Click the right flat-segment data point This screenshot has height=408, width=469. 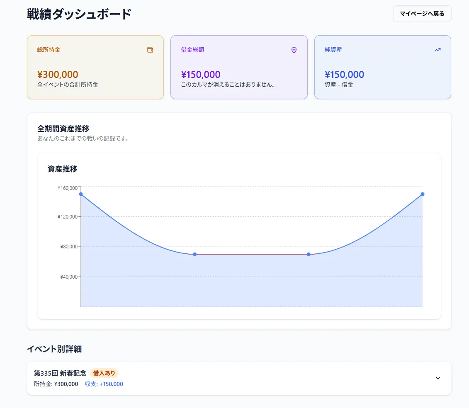308,255
